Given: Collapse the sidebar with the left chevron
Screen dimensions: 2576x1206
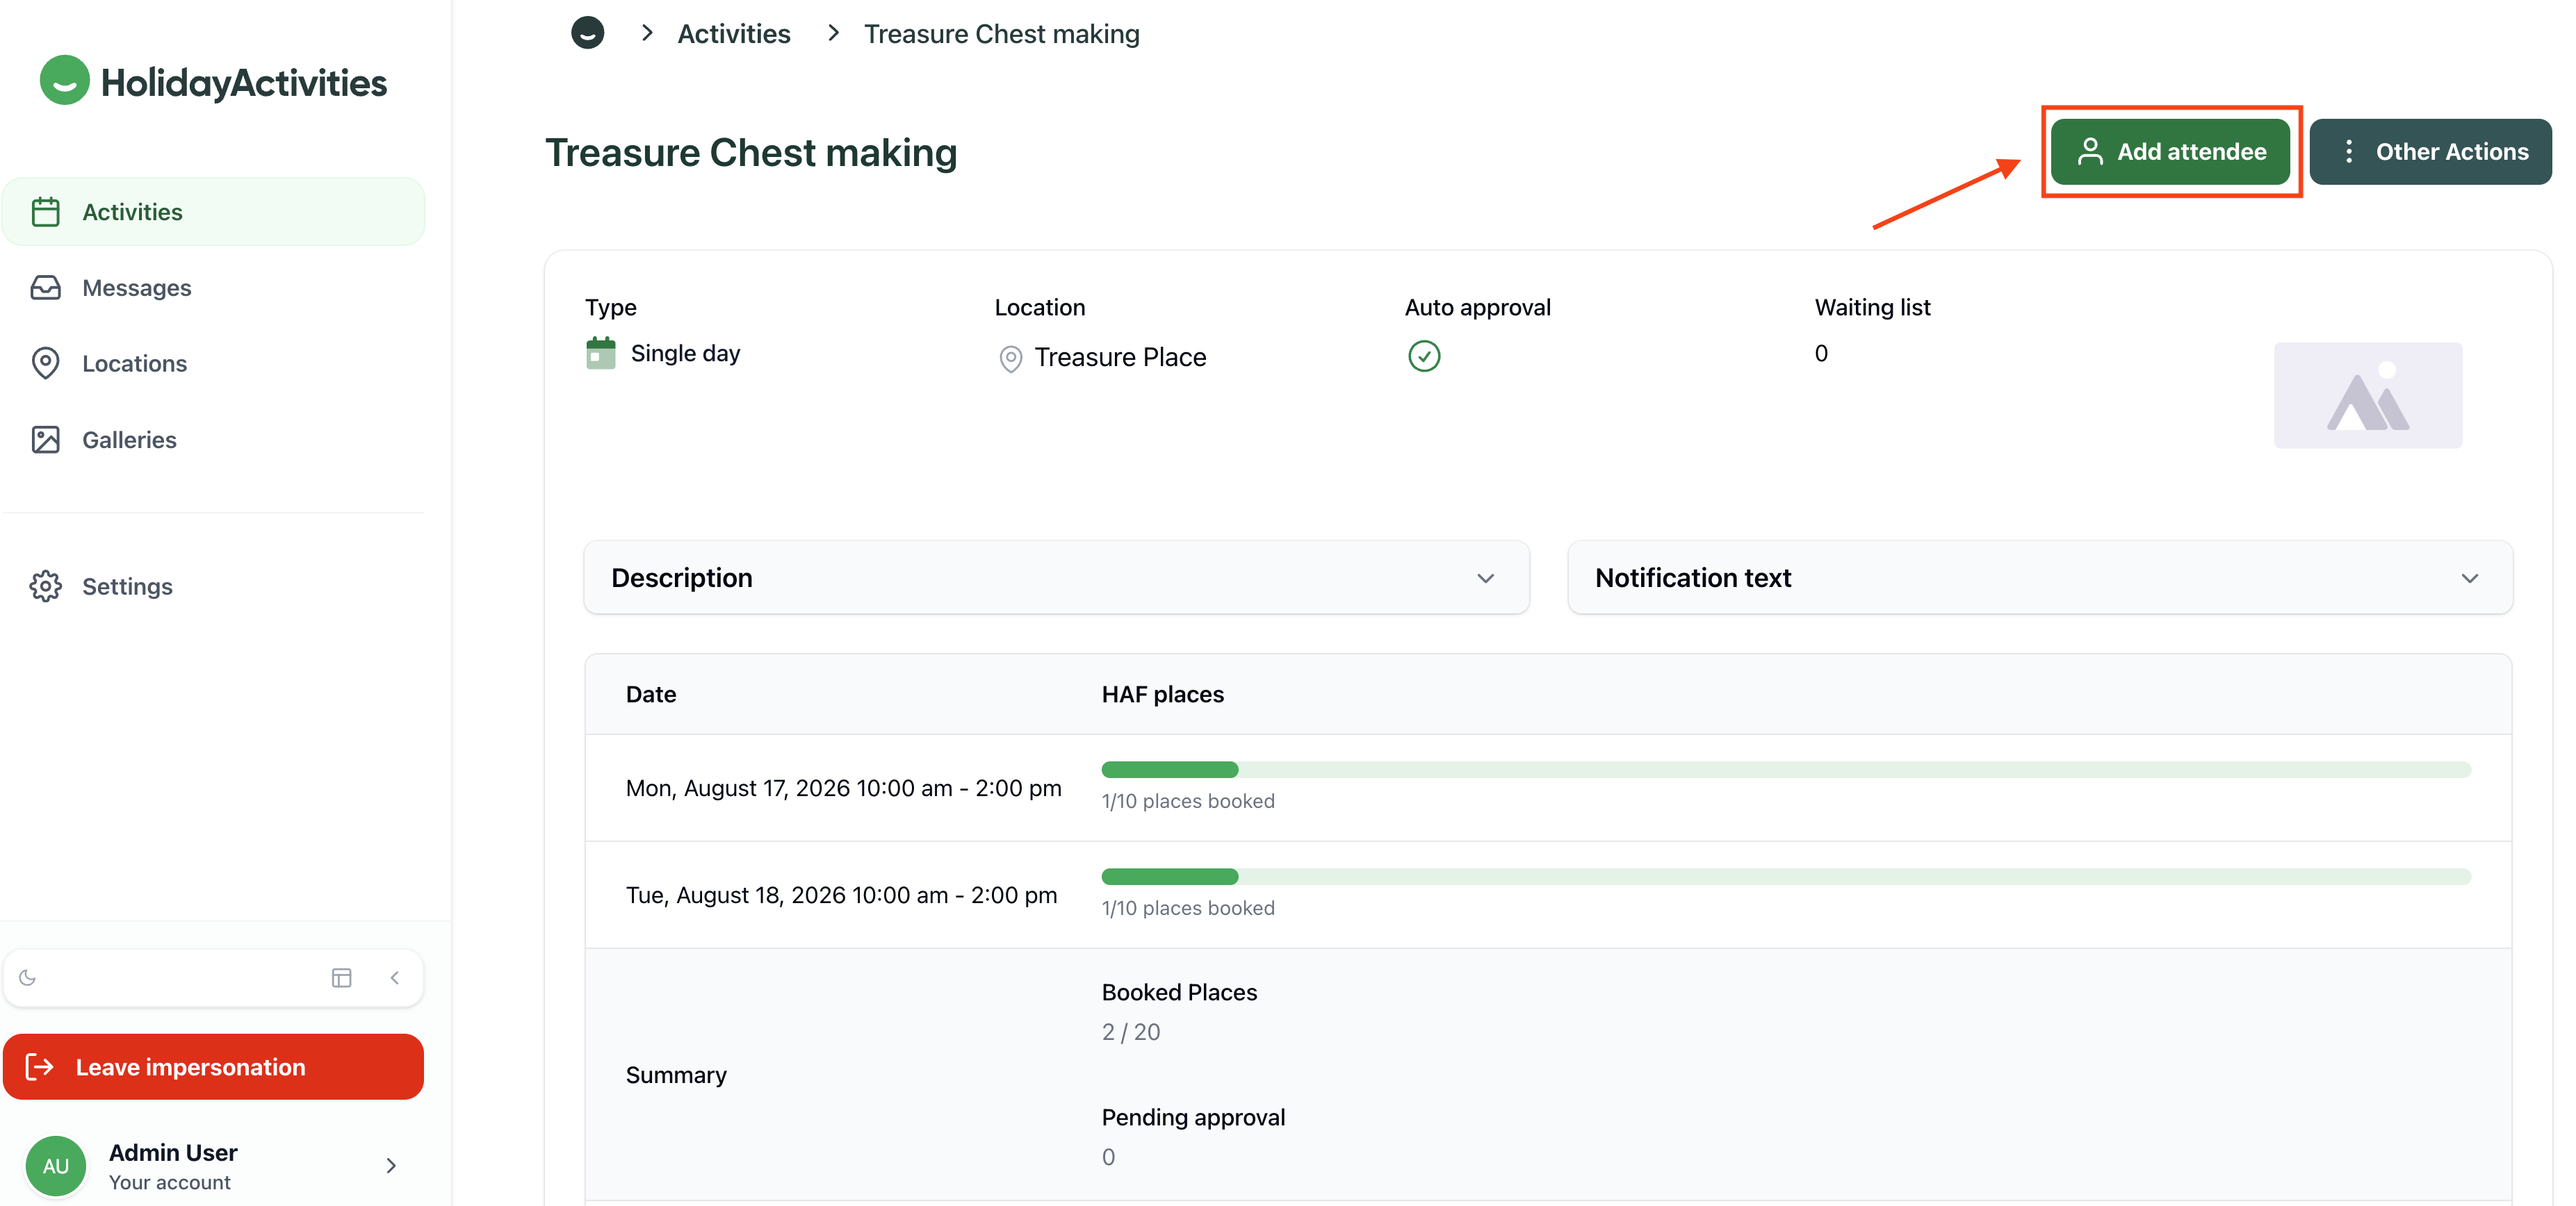Looking at the screenshot, I should click(x=395, y=977).
